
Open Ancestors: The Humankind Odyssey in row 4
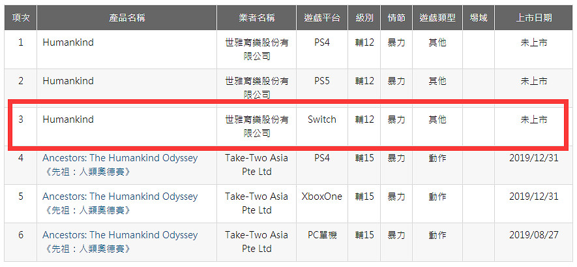click(x=119, y=158)
